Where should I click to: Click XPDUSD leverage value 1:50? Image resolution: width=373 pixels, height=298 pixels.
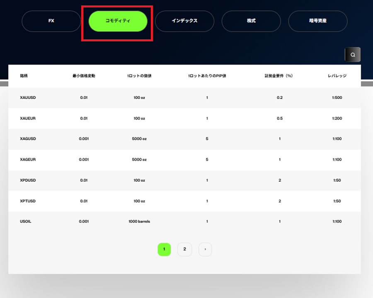click(337, 180)
